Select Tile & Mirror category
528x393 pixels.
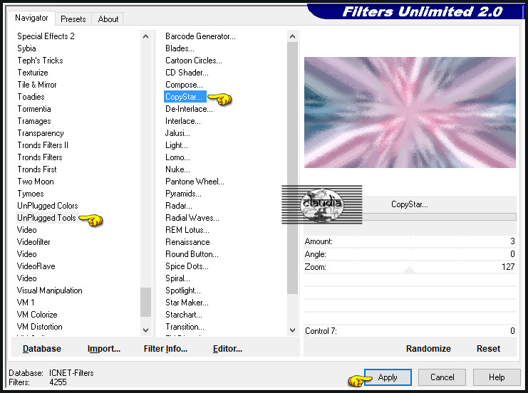[37, 85]
